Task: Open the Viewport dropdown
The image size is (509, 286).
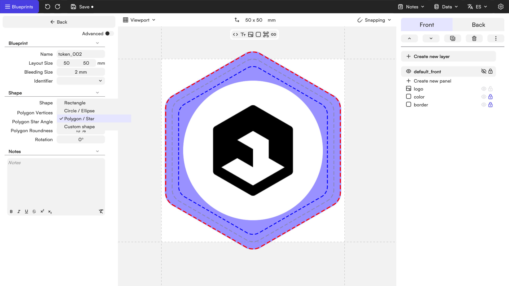Action: pos(139,20)
